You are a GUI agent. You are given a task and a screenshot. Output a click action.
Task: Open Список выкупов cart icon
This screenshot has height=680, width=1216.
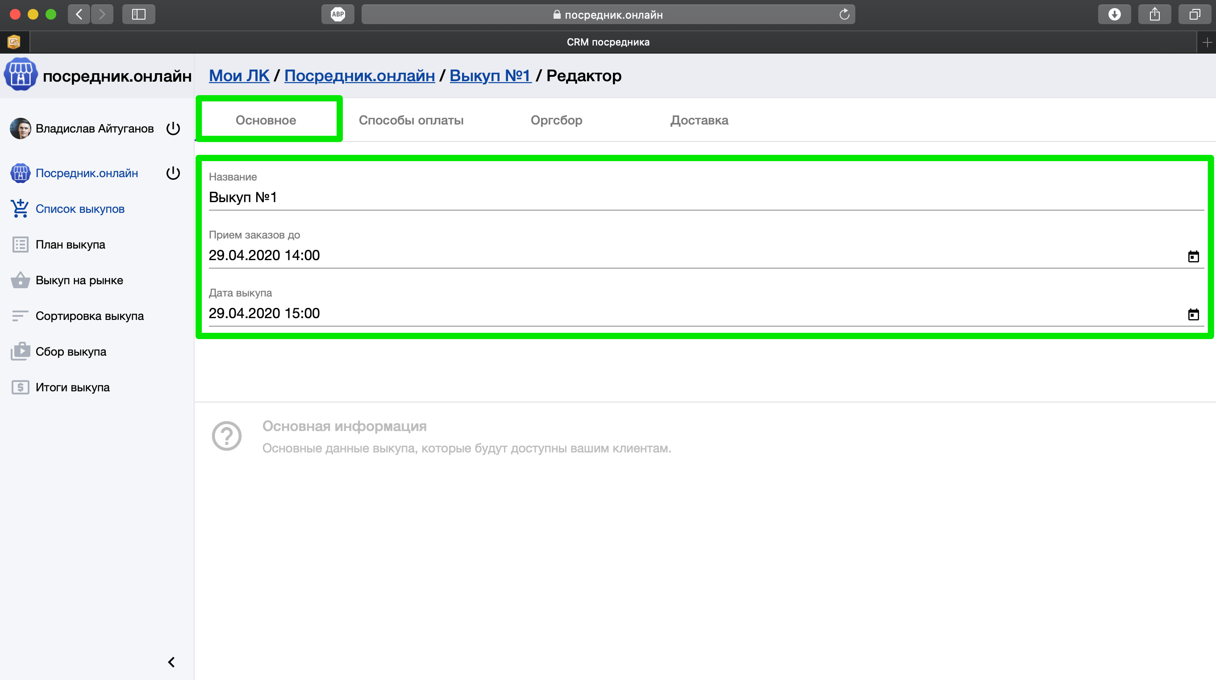click(20, 208)
